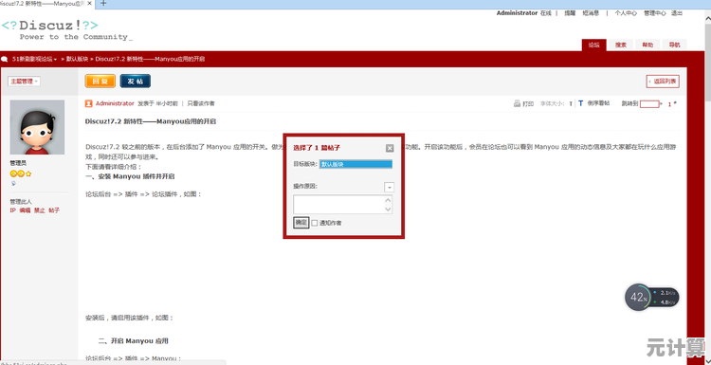Switch to the 帮助 tab
The image size is (711, 365).
[647, 45]
